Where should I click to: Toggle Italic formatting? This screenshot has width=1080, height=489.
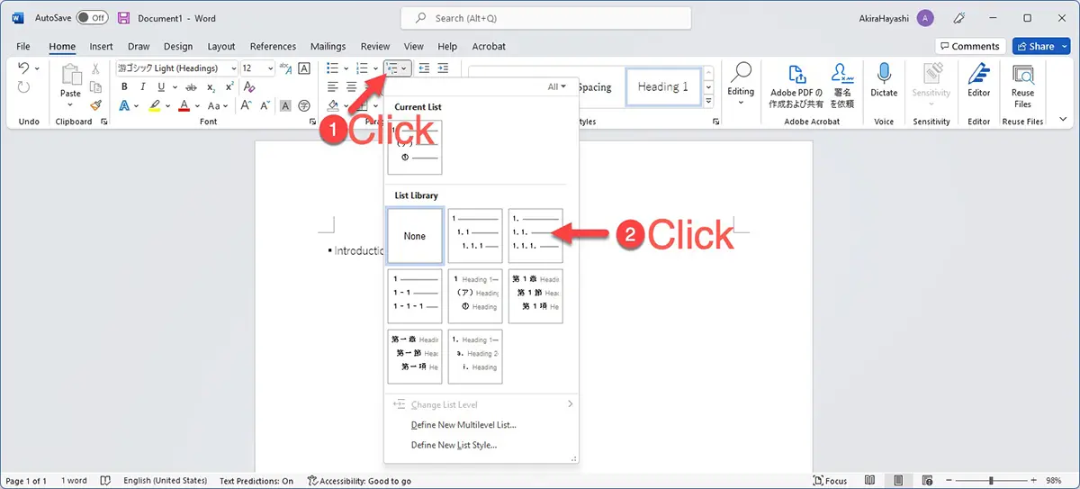[x=141, y=87]
